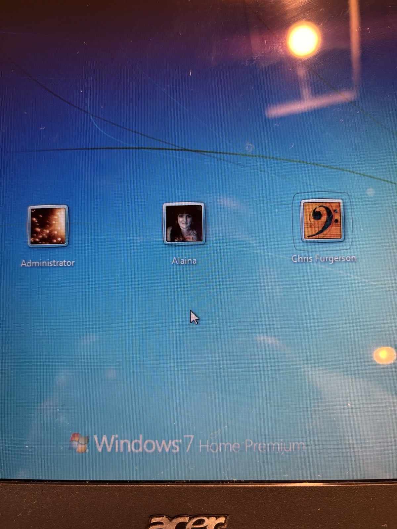This screenshot has height=529, width=397.
Task: Choose Alaina's profile picture tile
Action: [x=184, y=224]
